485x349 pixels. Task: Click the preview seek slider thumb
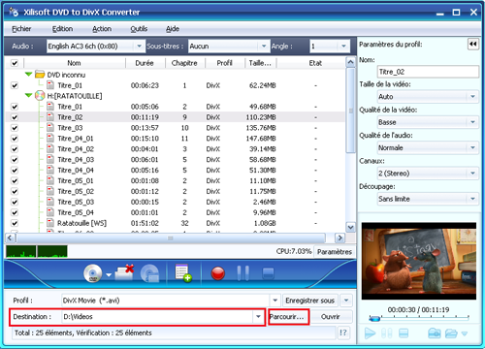coord(374,319)
